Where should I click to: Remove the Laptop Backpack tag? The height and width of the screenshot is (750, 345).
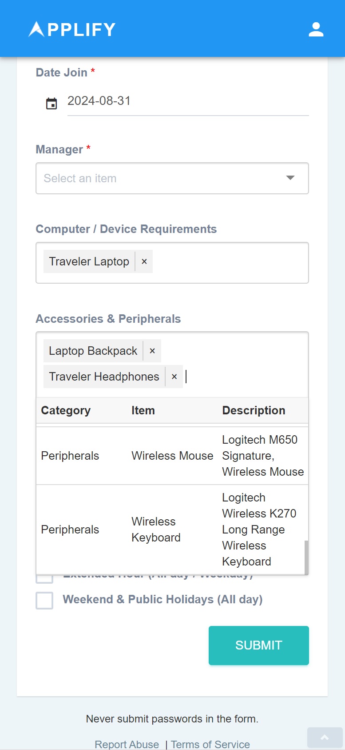(152, 351)
